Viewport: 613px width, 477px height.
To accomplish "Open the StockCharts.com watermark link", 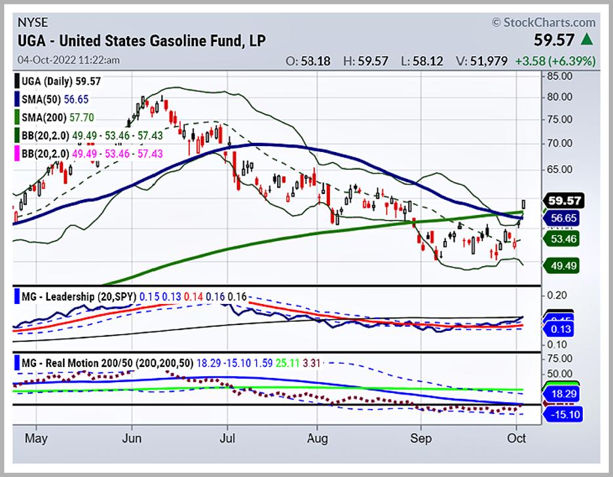I will (544, 22).
